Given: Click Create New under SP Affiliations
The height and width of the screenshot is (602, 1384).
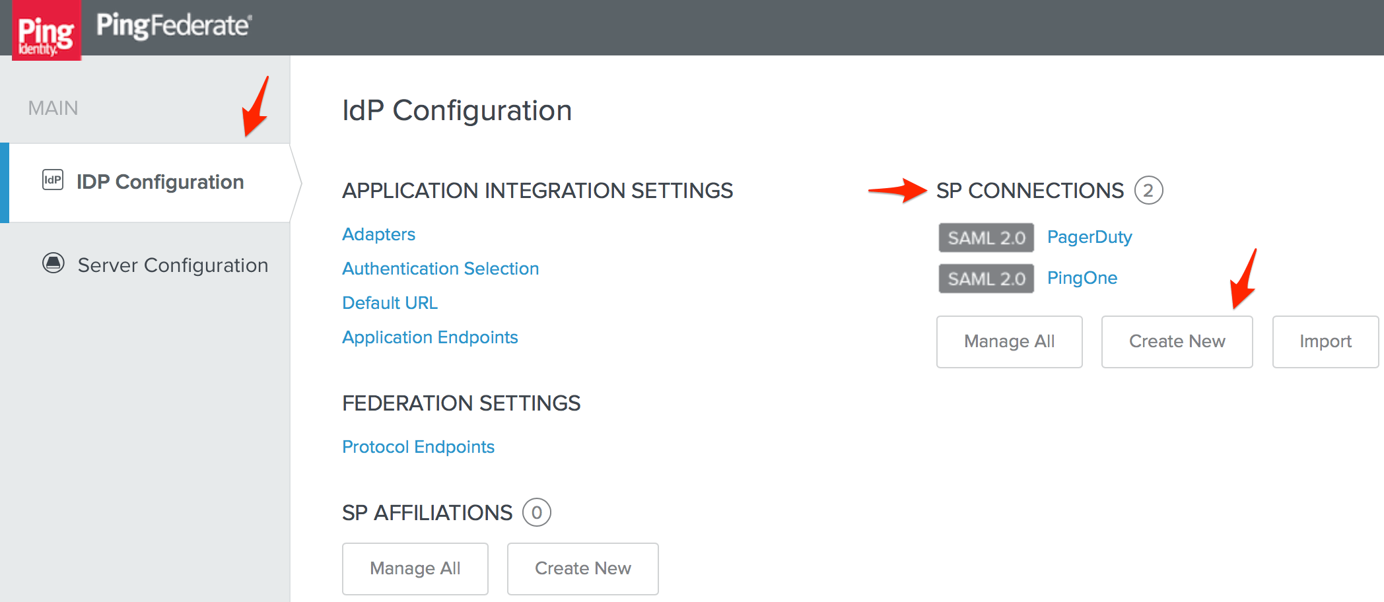Looking at the screenshot, I should click(583, 568).
